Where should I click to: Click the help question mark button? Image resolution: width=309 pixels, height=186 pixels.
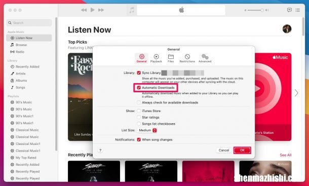(x=100, y=151)
